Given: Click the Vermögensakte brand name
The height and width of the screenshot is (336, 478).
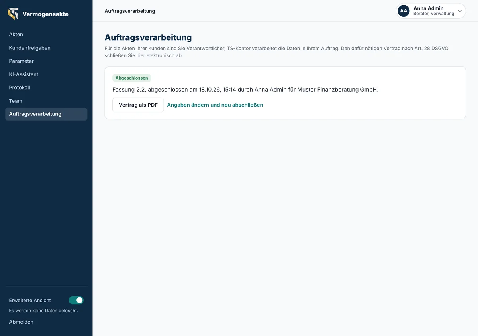Looking at the screenshot, I should [x=45, y=14].
